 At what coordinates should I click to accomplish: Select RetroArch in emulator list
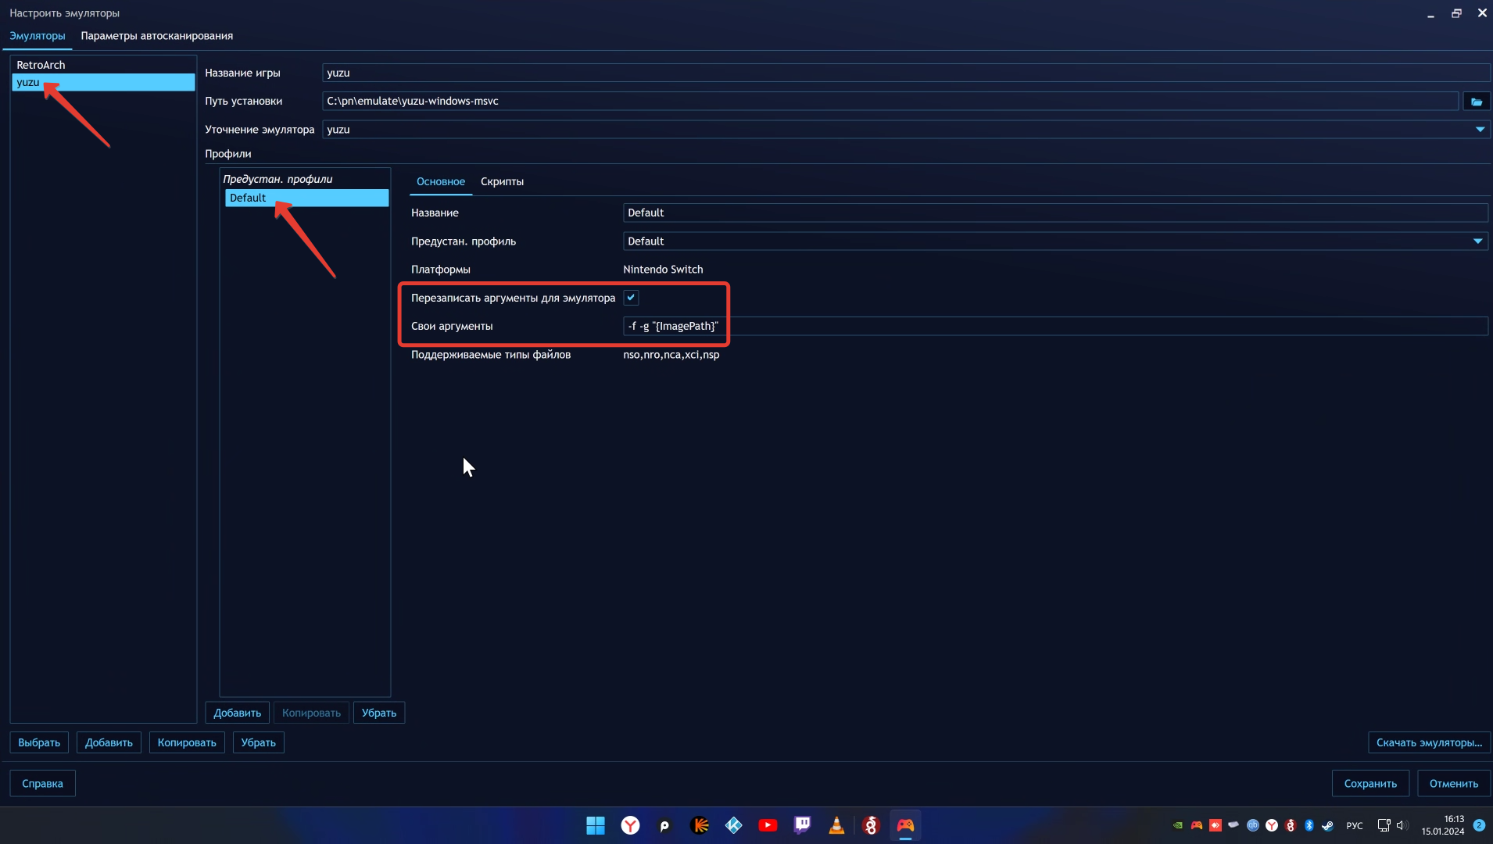103,65
